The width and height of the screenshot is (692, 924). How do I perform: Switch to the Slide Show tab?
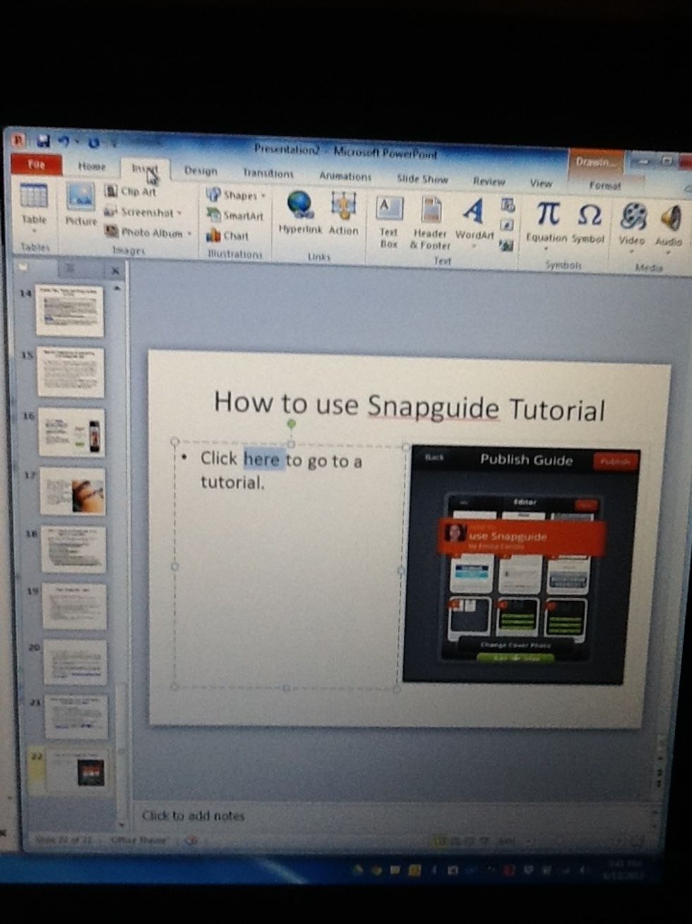(422, 179)
